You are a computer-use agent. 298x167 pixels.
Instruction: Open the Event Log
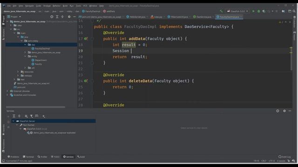[284, 157]
